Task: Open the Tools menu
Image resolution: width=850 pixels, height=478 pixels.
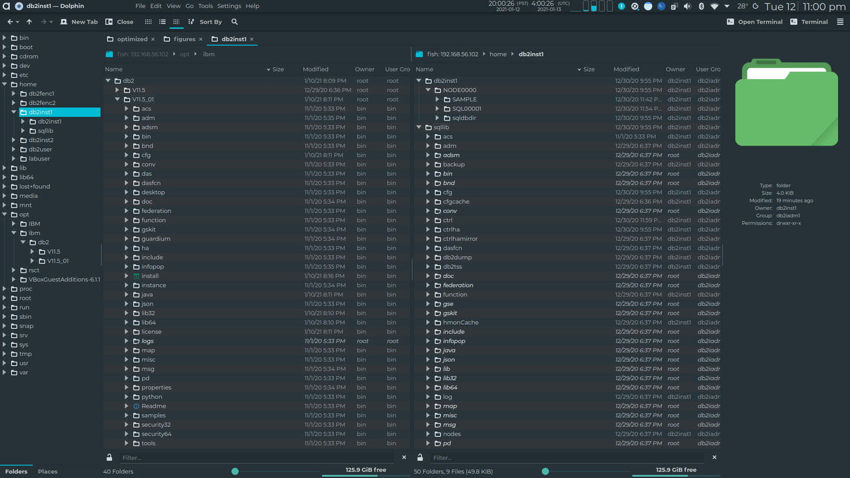Action: (x=205, y=6)
